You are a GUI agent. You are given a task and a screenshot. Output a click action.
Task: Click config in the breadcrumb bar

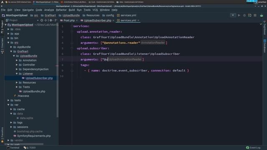coord(110,15)
